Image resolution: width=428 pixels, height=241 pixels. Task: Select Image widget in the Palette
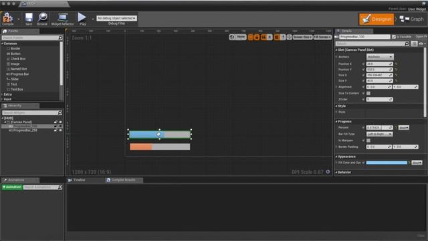point(15,64)
